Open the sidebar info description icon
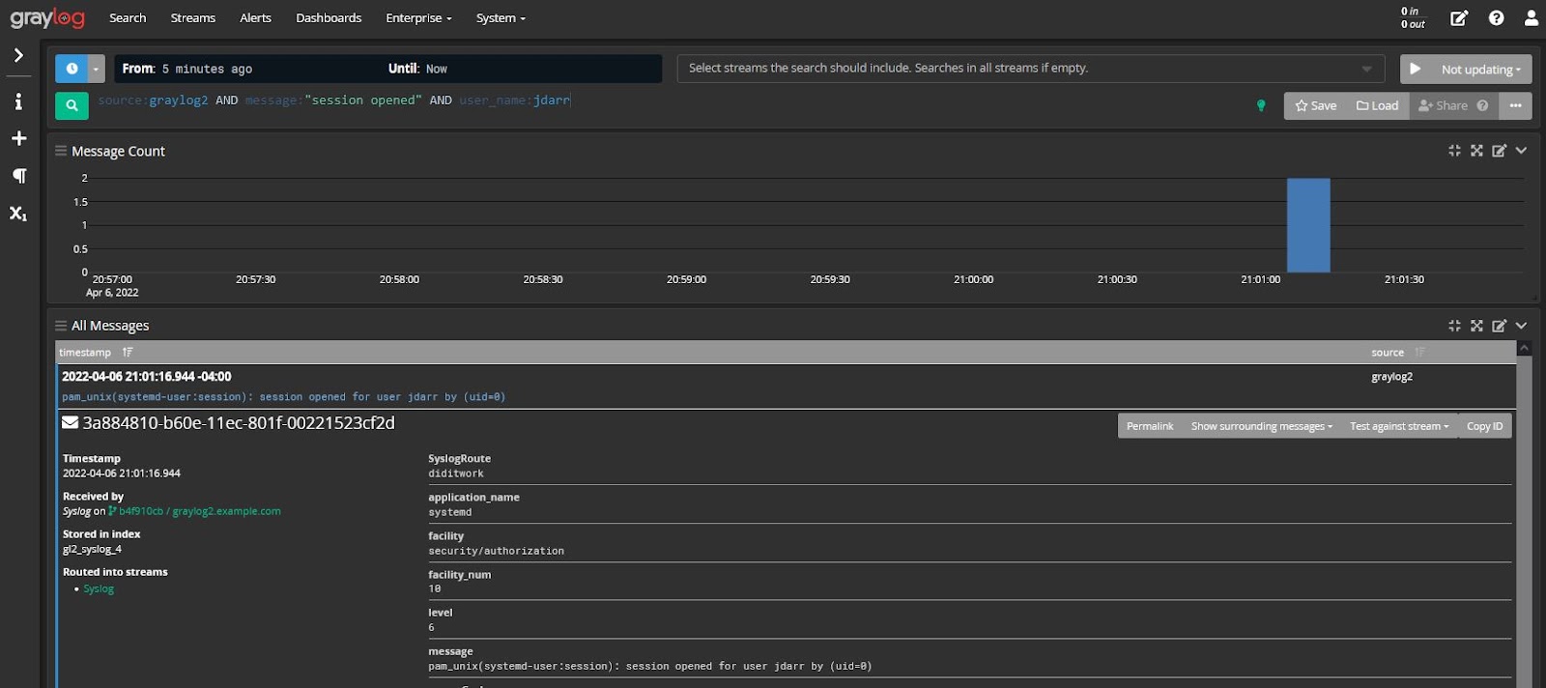 (18, 101)
